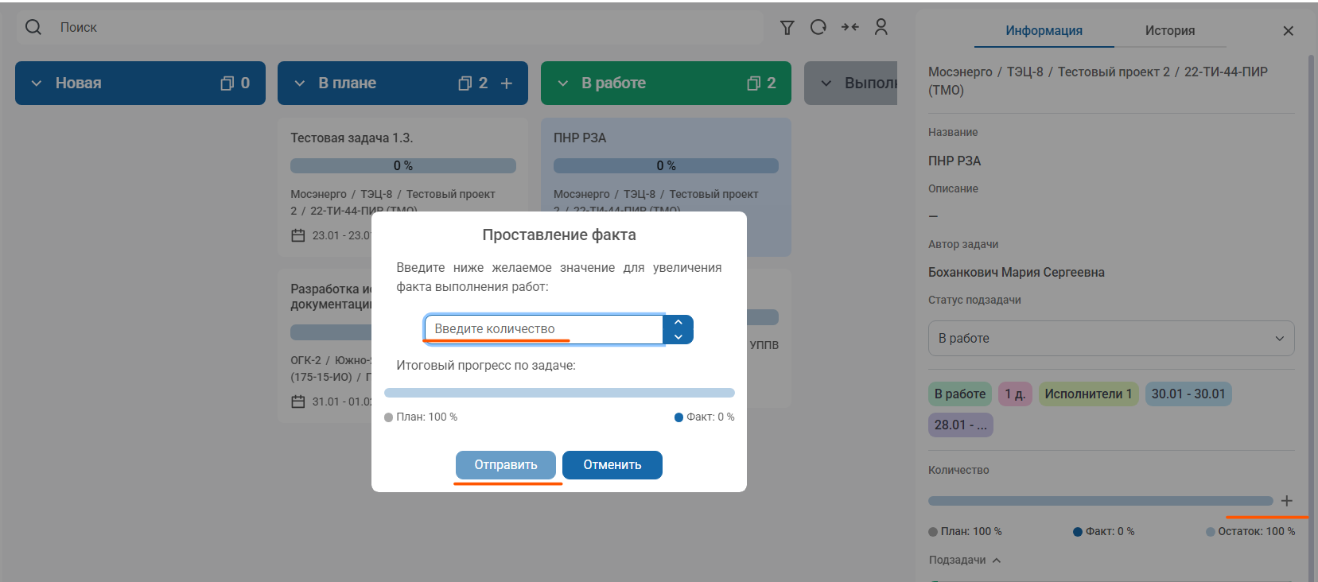
Task: Click the Итоговый прогресс progress bar
Action: coord(559,393)
